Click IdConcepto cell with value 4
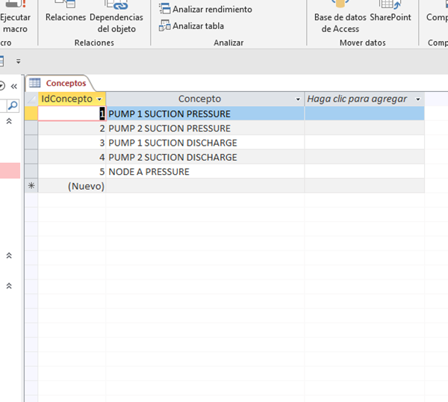 click(72, 157)
